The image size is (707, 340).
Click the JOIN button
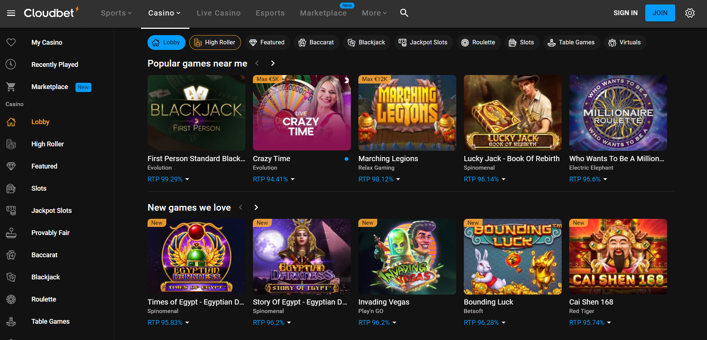(x=660, y=13)
